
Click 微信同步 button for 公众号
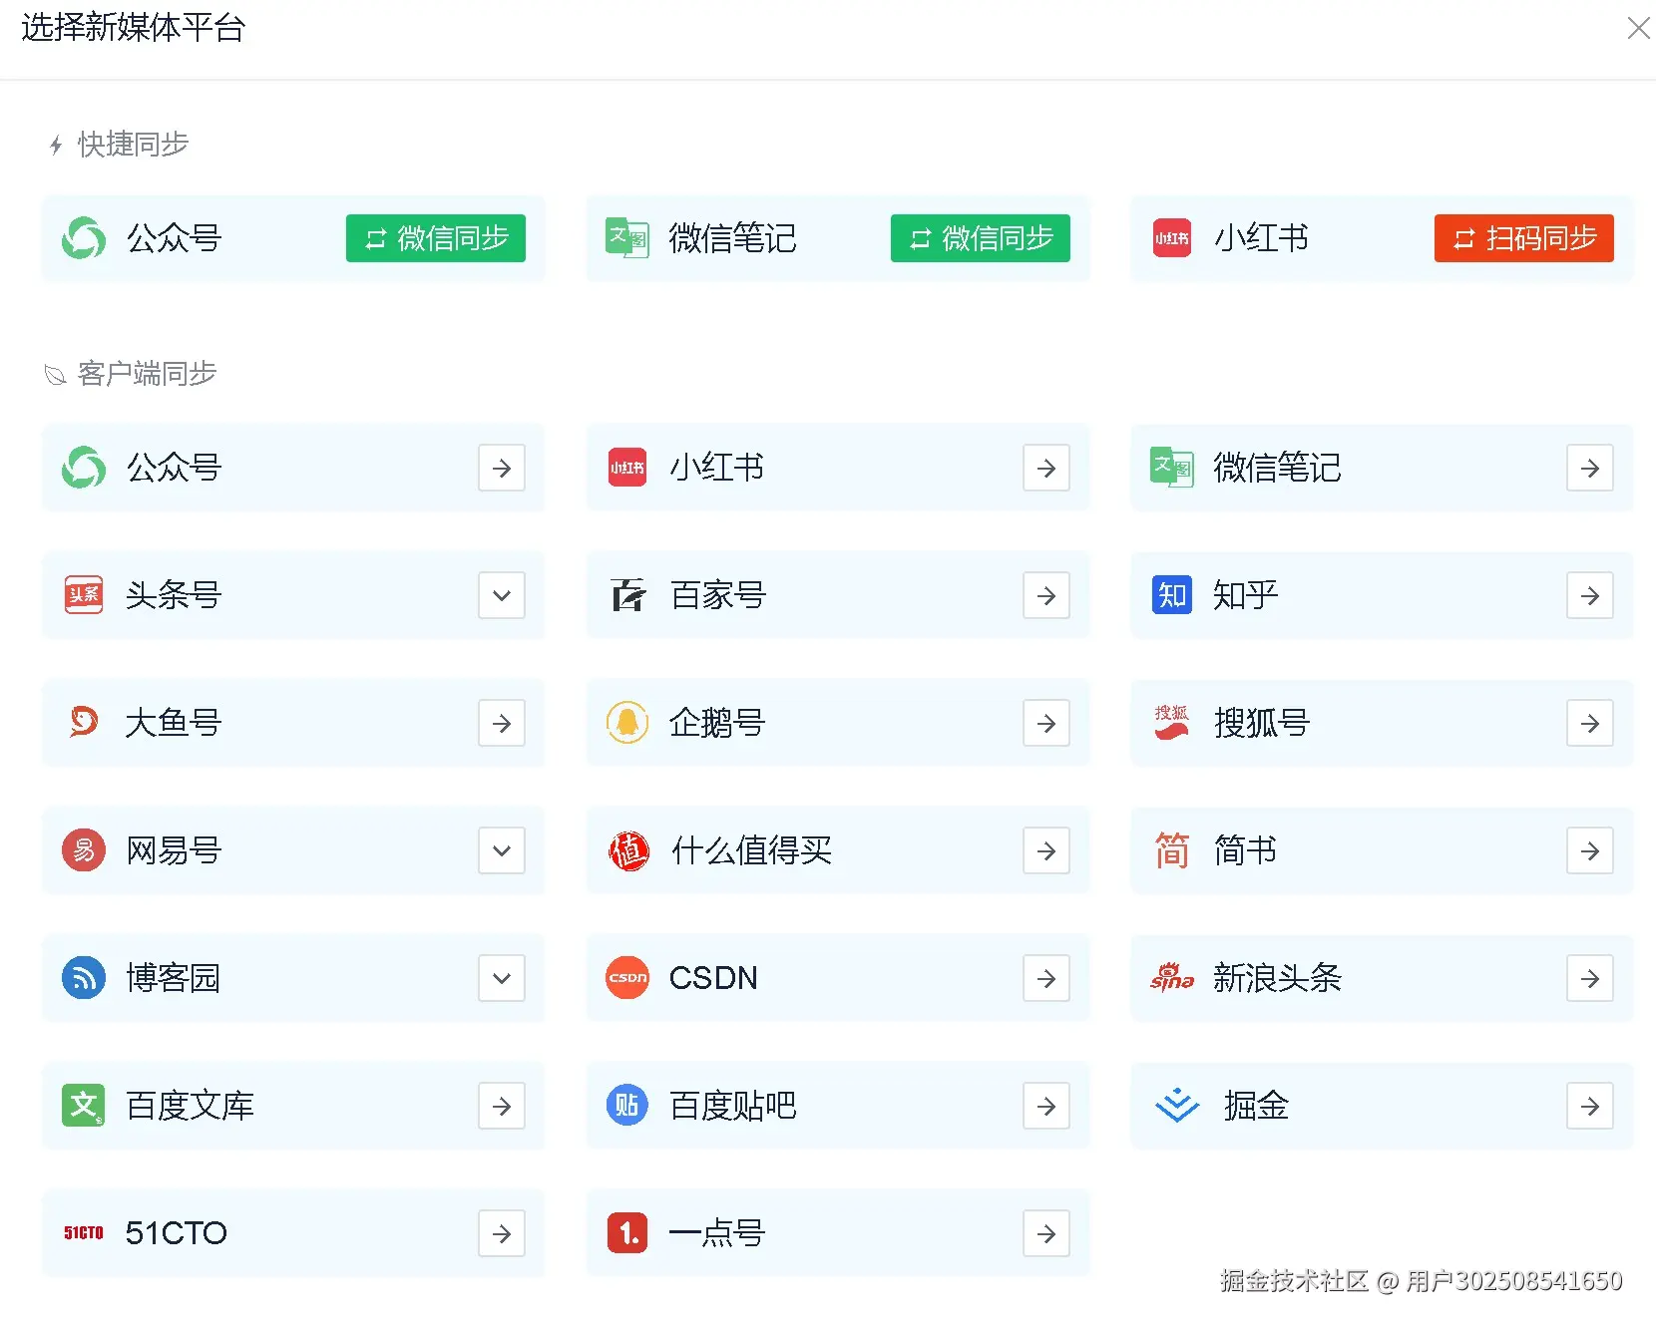coord(436,238)
